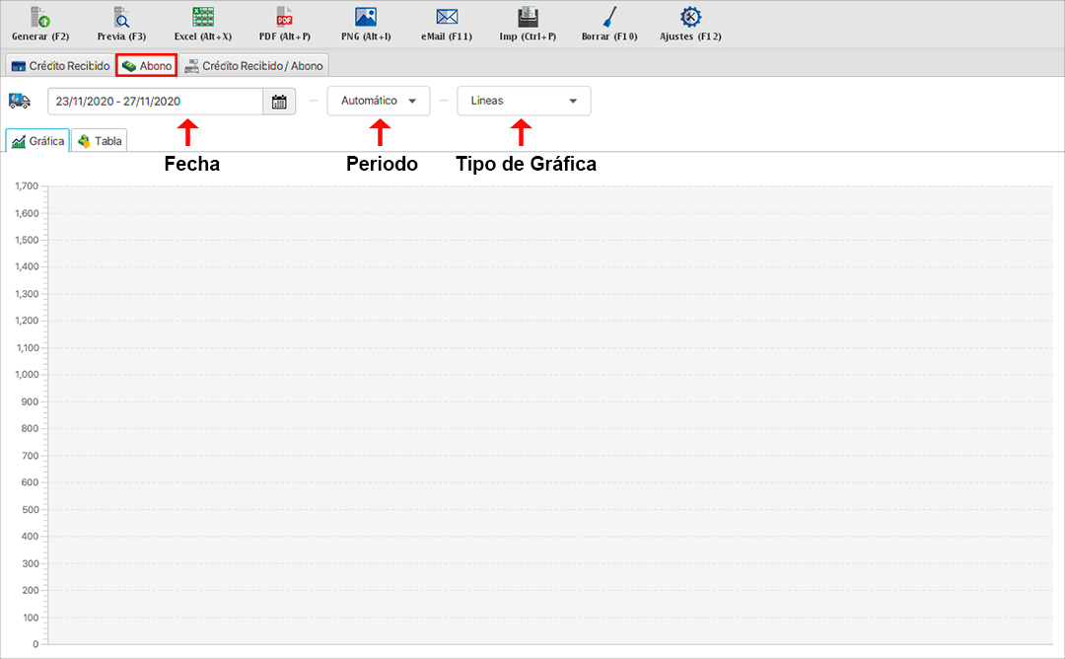Save chart as image via PNG icon

[366, 18]
